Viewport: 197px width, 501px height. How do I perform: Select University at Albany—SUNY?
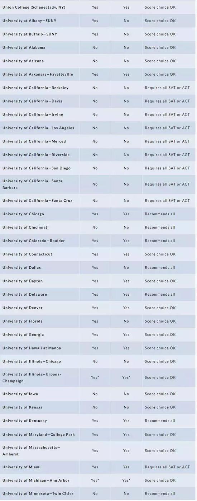click(x=29, y=21)
